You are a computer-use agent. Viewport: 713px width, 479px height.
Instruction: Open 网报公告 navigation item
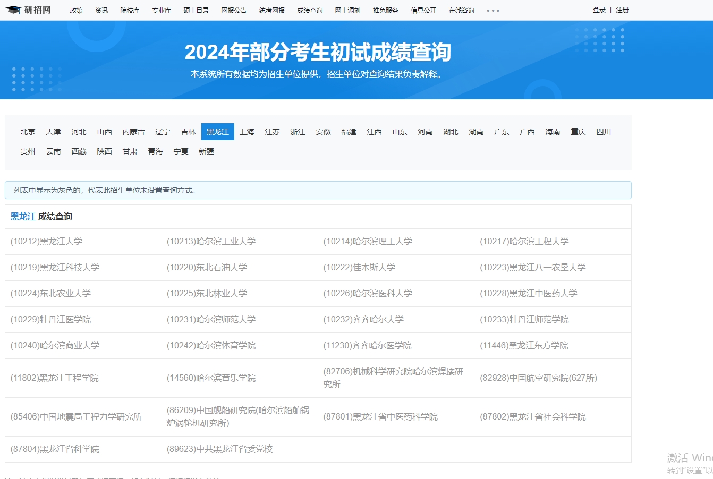234,10
